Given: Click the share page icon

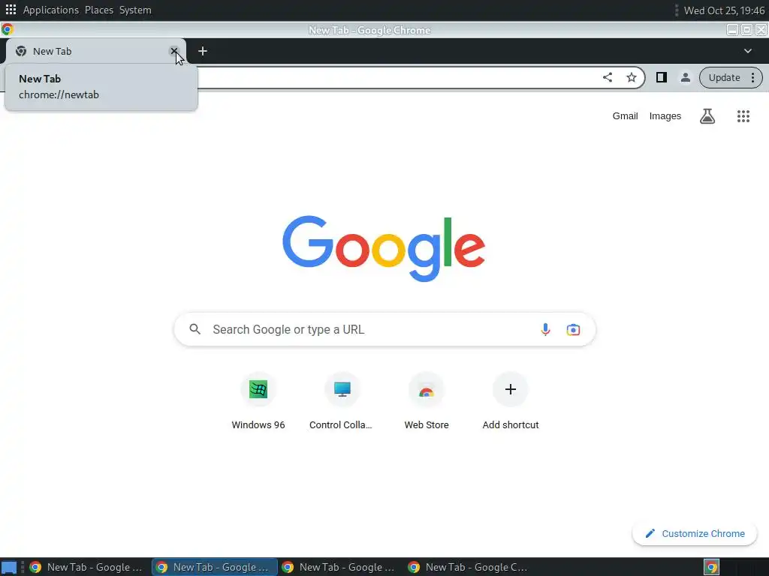Looking at the screenshot, I should pyautogui.click(x=607, y=77).
